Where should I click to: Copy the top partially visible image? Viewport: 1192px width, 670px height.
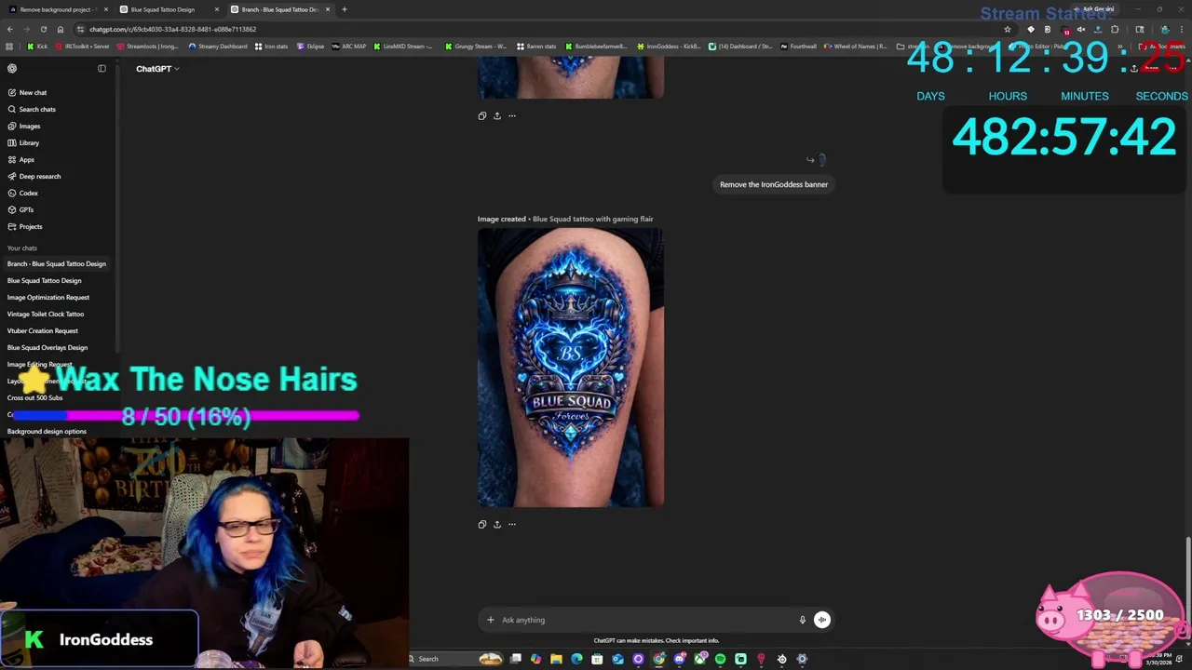(481, 115)
